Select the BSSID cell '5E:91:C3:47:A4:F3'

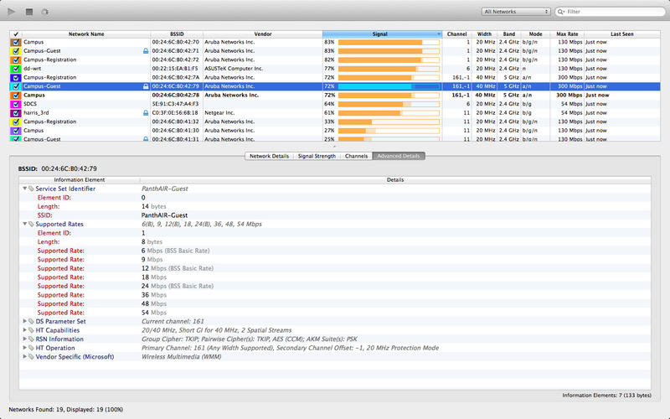175,104
